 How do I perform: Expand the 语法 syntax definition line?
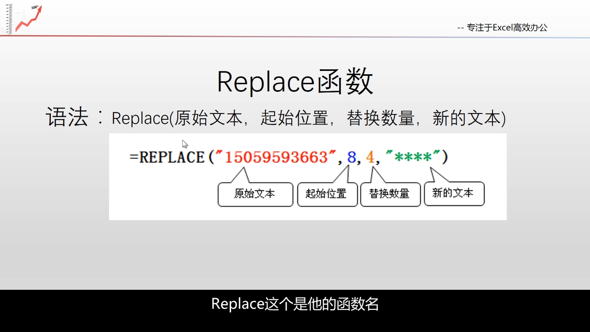(277, 118)
